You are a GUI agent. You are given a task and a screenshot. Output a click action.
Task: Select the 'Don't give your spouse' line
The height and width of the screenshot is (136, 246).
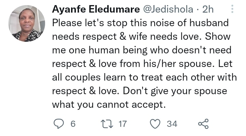[x=175, y=91]
